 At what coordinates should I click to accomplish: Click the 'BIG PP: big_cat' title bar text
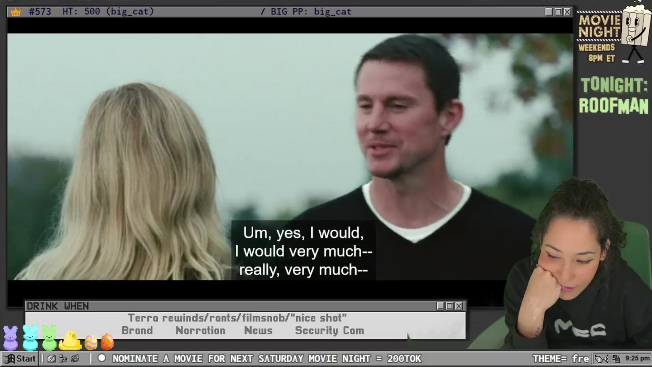[x=311, y=12]
